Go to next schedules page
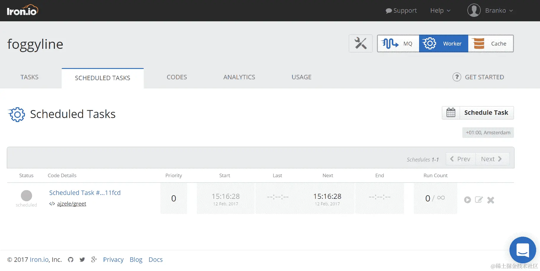 click(492, 159)
